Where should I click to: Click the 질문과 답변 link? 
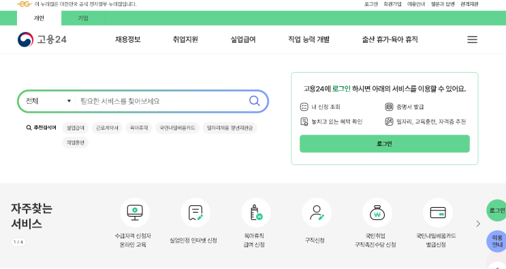[443, 4]
